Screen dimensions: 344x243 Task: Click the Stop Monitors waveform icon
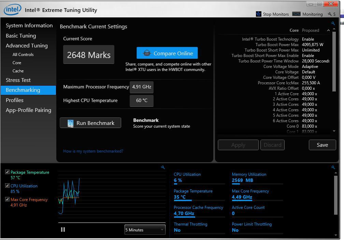[259, 14]
